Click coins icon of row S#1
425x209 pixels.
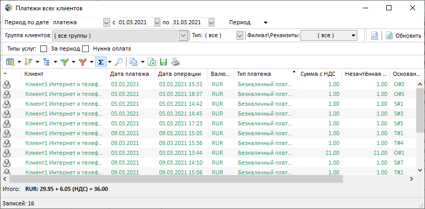[7, 104]
